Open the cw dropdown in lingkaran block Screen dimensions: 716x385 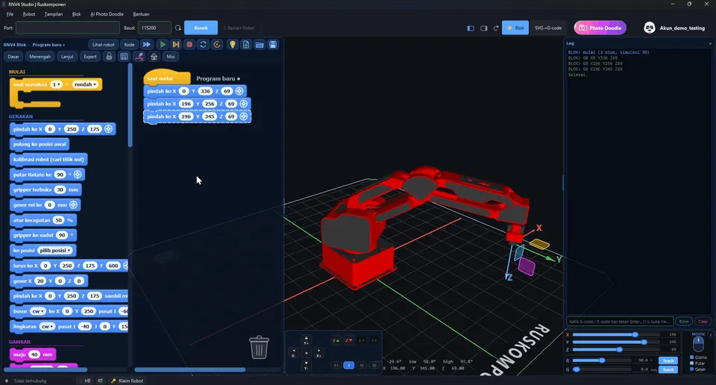point(46,327)
